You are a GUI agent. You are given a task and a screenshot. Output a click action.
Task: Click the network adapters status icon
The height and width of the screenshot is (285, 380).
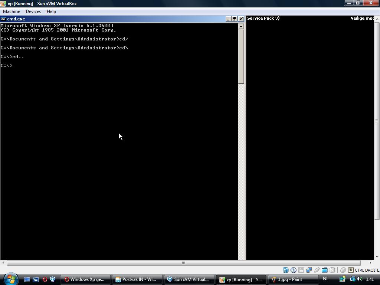[x=309, y=270]
